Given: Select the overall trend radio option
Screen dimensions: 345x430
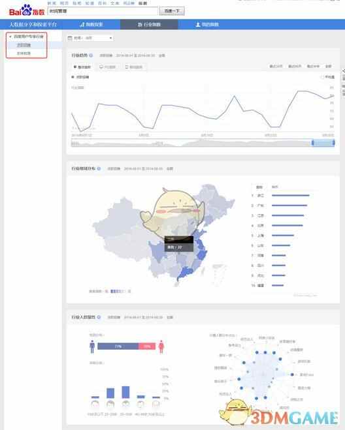Looking at the screenshot, I should tap(82, 67).
